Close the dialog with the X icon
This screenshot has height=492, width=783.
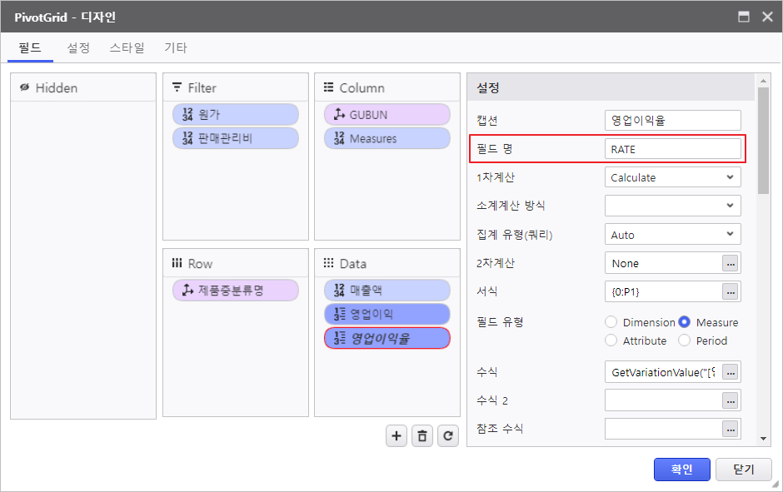point(767,17)
